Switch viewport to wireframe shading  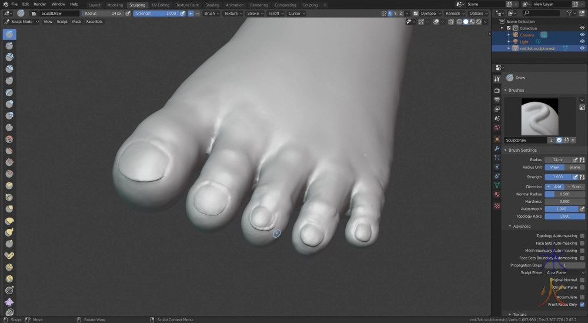pos(459,22)
